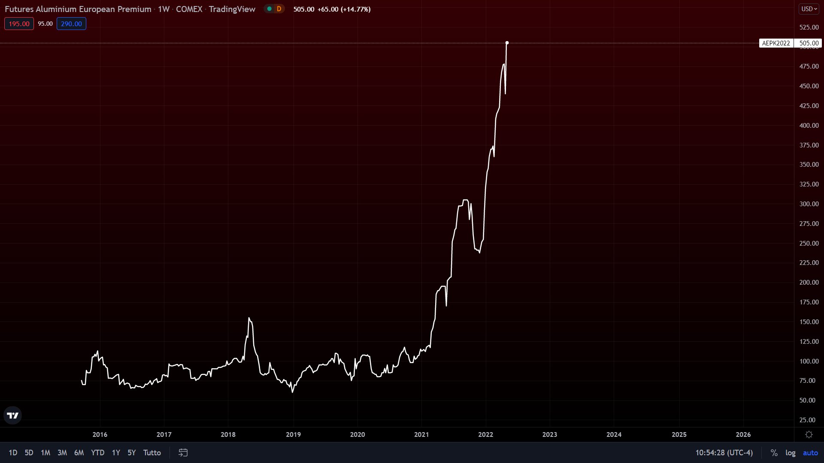Toggle log scale mode
824x463 pixels.
[791, 453]
